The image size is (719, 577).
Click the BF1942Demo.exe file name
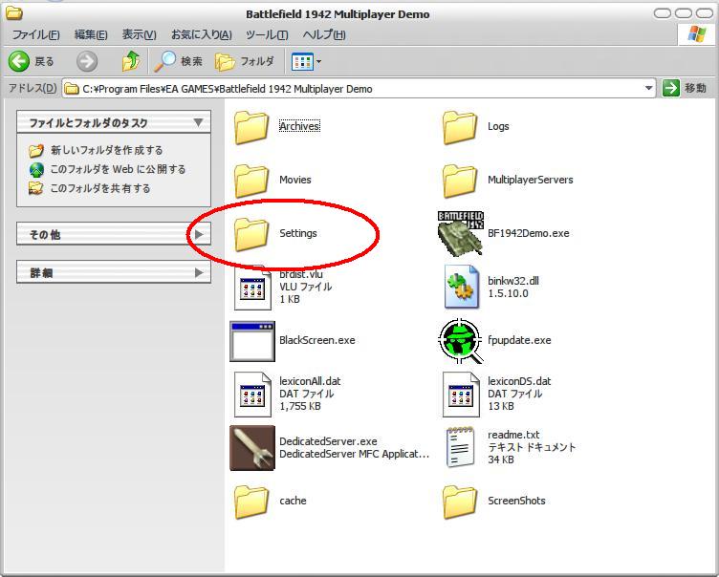click(528, 233)
